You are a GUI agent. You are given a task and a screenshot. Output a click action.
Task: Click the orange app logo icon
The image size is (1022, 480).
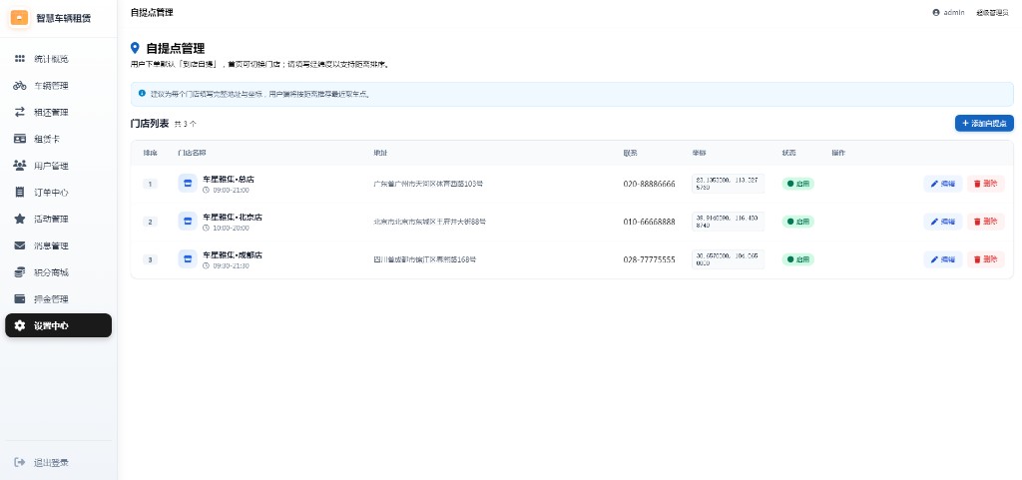pos(20,18)
